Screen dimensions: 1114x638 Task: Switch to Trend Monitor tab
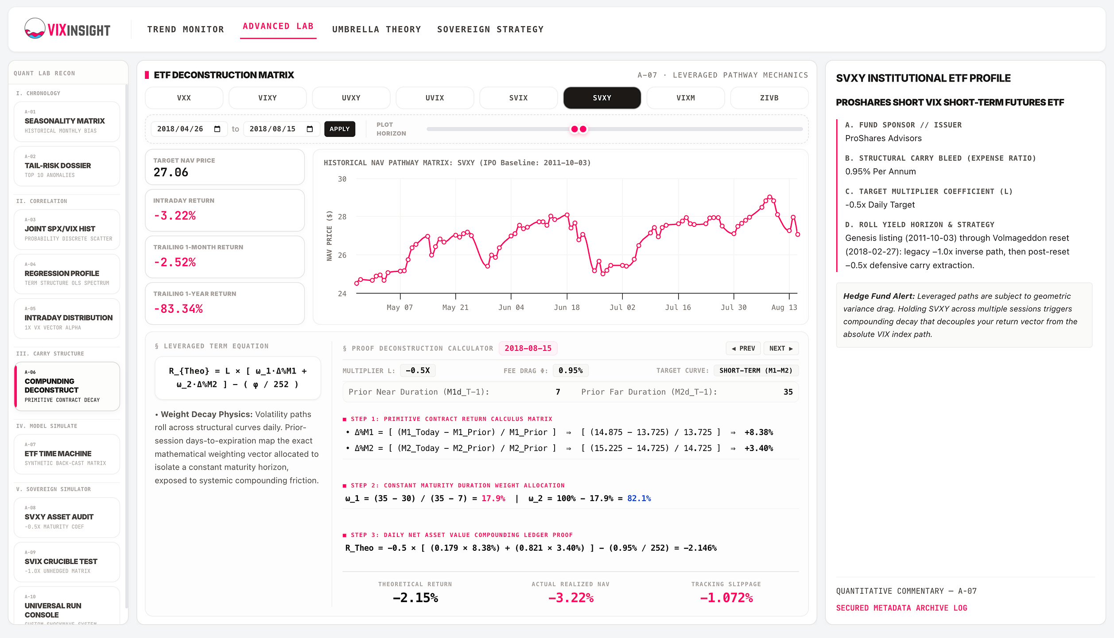click(x=186, y=29)
